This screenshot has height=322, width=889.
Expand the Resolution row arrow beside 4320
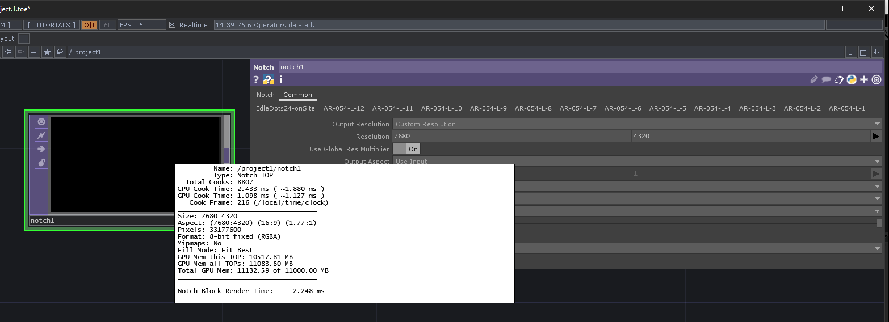(x=876, y=137)
